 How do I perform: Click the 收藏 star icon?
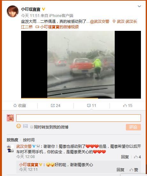15,106
